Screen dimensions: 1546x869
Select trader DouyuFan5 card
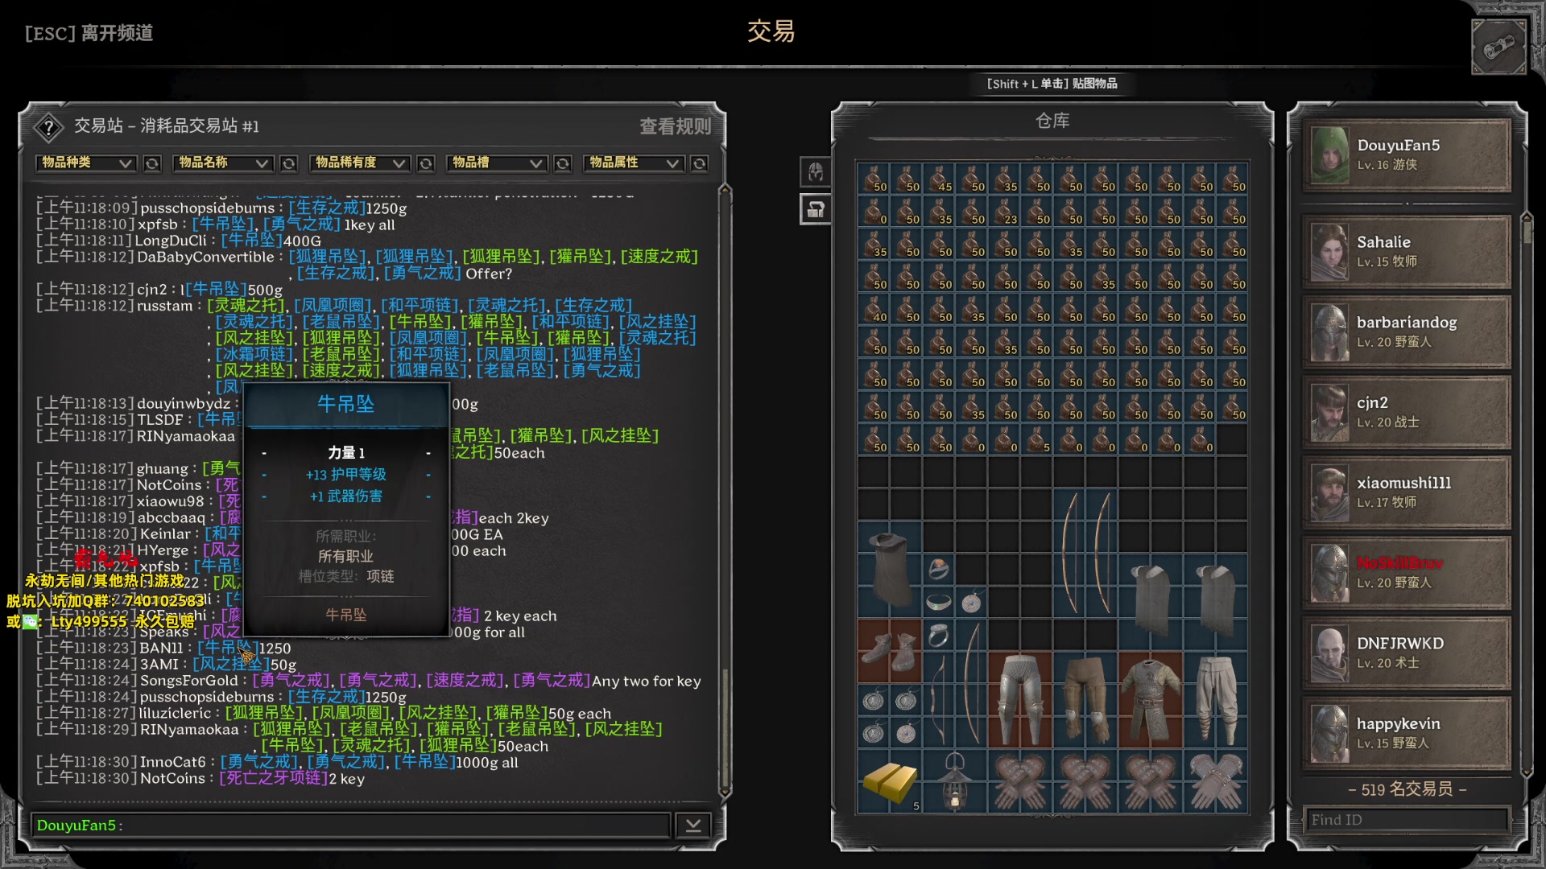coord(1407,155)
